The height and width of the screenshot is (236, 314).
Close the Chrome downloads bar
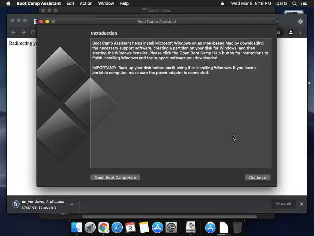point(302,204)
